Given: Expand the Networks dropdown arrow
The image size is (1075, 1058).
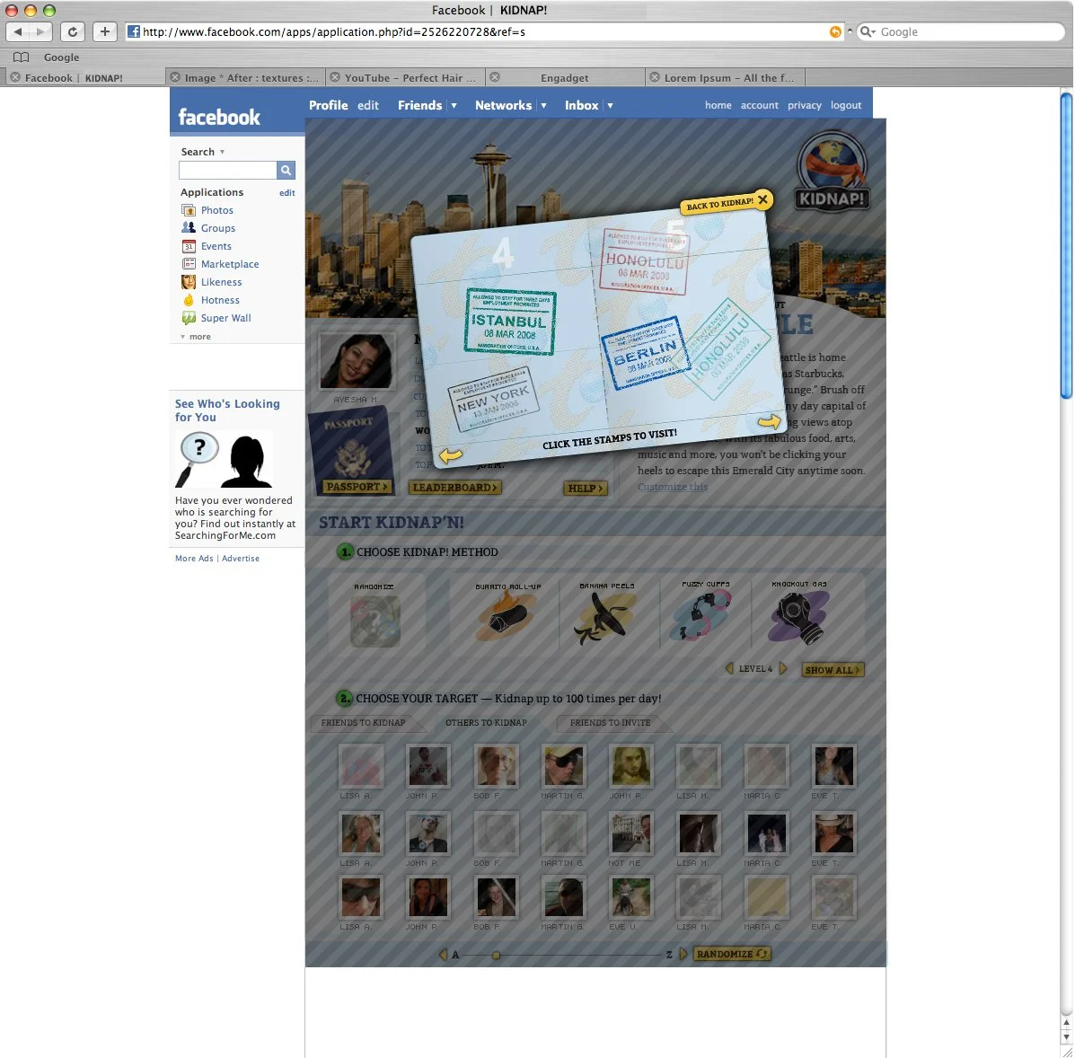Looking at the screenshot, I should coord(543,106).
